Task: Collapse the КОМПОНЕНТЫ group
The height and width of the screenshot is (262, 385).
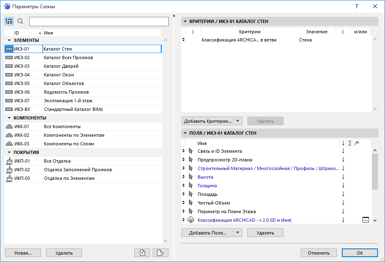Action: tap(9, 118)
